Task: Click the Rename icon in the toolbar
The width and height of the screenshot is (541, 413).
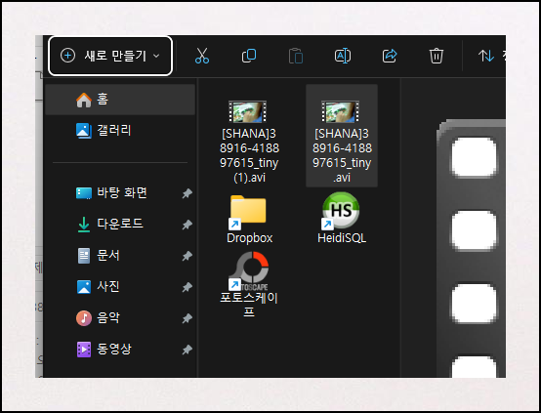Action: [343, 56]
